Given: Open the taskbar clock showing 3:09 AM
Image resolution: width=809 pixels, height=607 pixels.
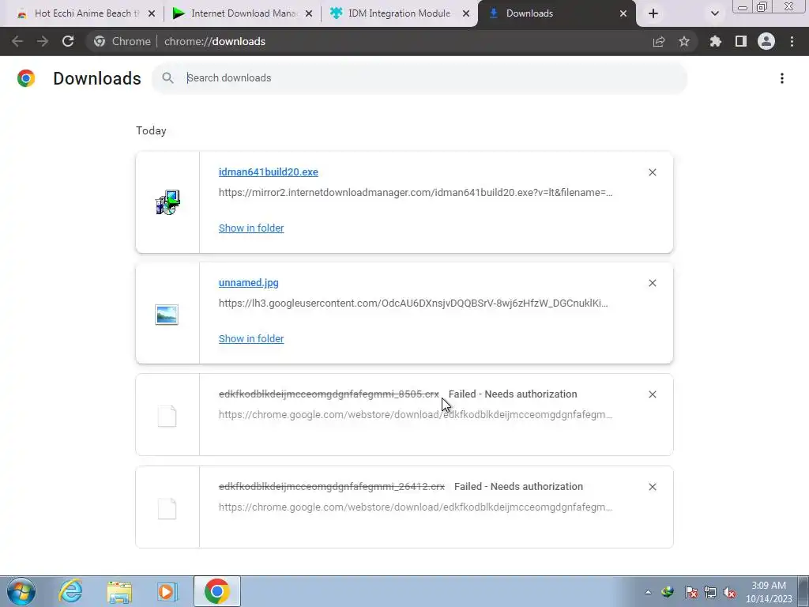Looking at the screenshot, I should click(769, 592).
